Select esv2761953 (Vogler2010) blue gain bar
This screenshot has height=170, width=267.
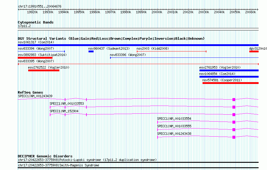229,70
